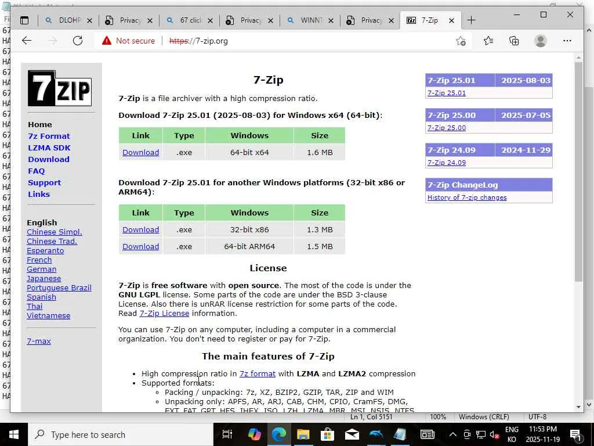Open the 7-Zip 24.09 news link

pos(446,163)
